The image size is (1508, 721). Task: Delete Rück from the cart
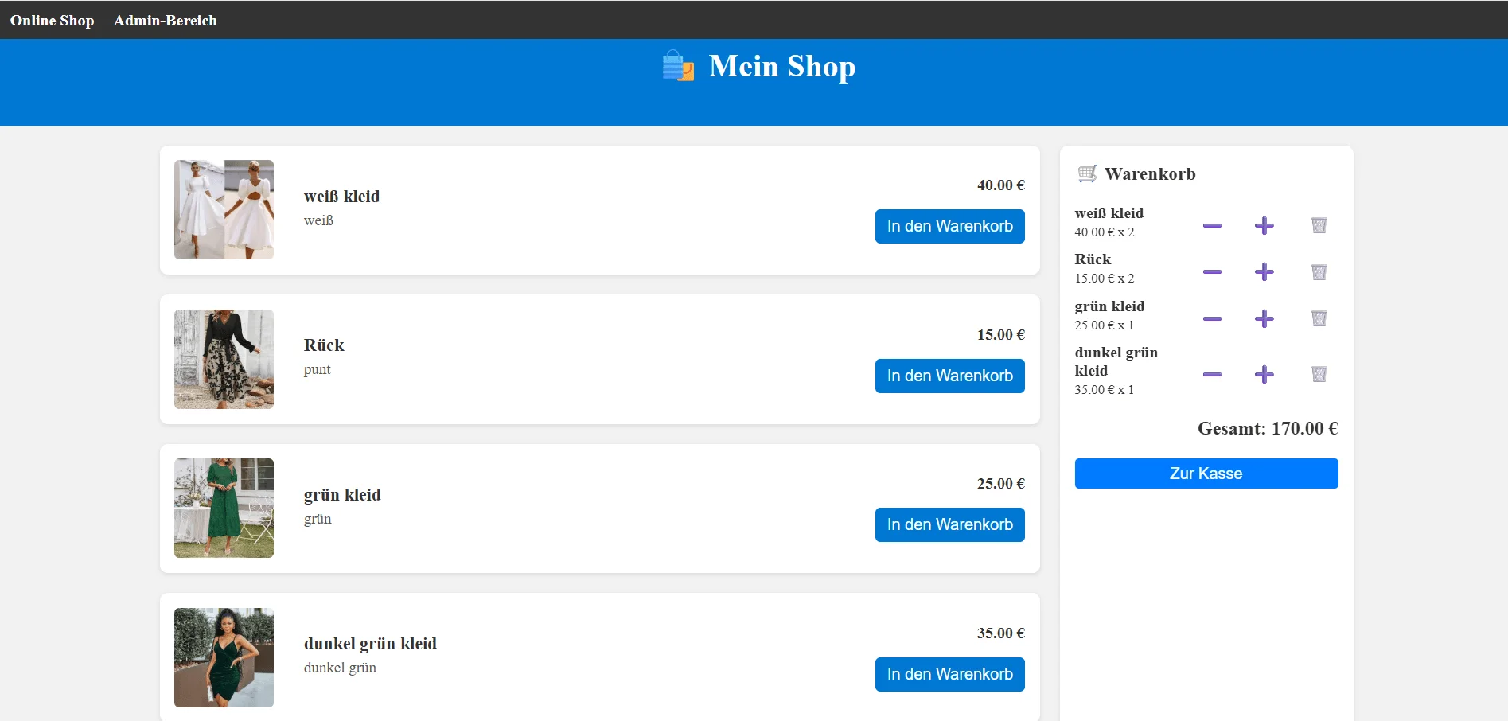[x=1319, y=272]
